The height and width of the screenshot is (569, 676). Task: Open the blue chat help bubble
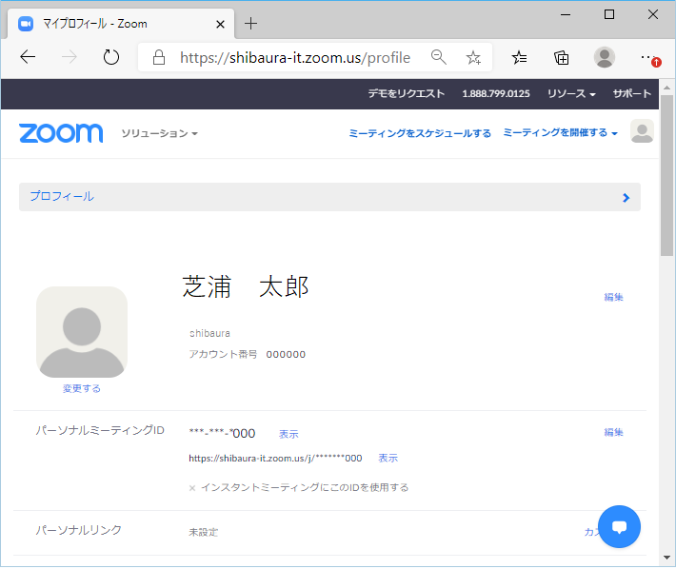coord(620,526)
